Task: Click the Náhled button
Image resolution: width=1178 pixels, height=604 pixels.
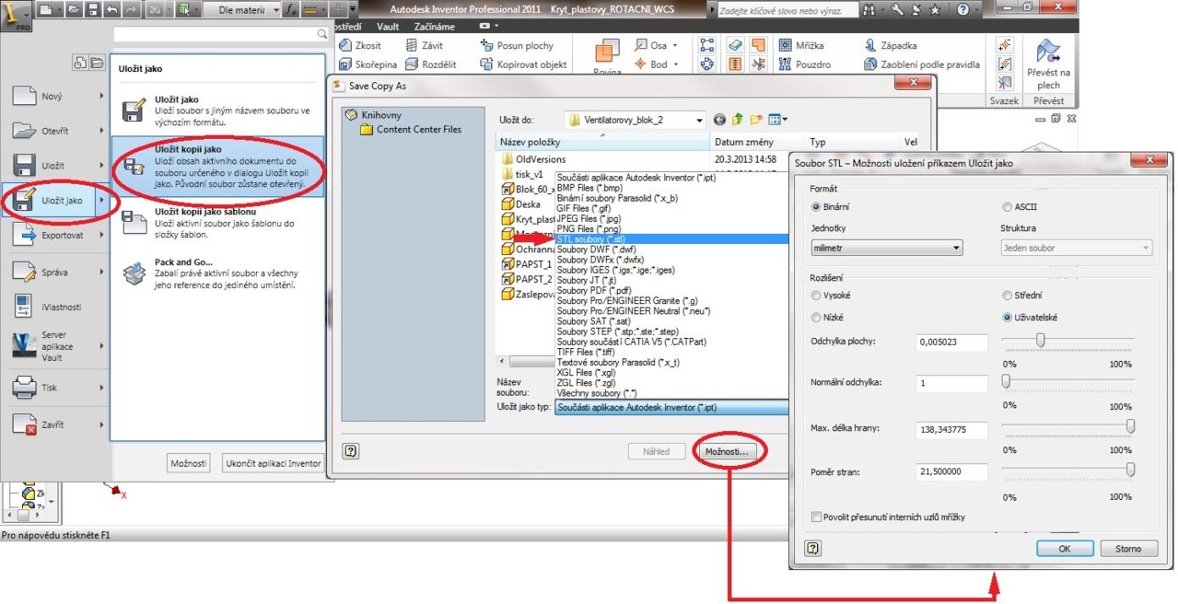Action: 656,452
